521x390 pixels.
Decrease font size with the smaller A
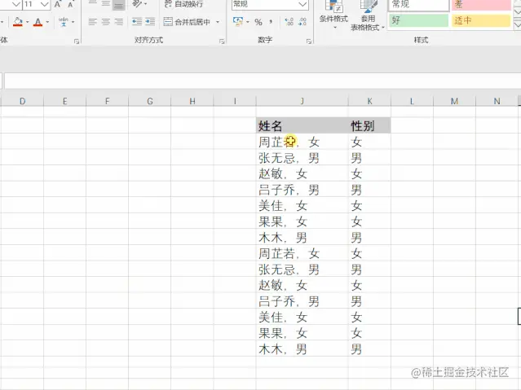click(x=70, y=4)
